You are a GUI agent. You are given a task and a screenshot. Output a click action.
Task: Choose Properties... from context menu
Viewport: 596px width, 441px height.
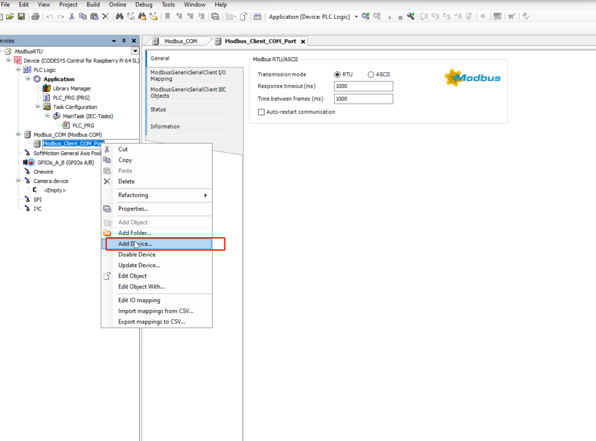[157, 209]
